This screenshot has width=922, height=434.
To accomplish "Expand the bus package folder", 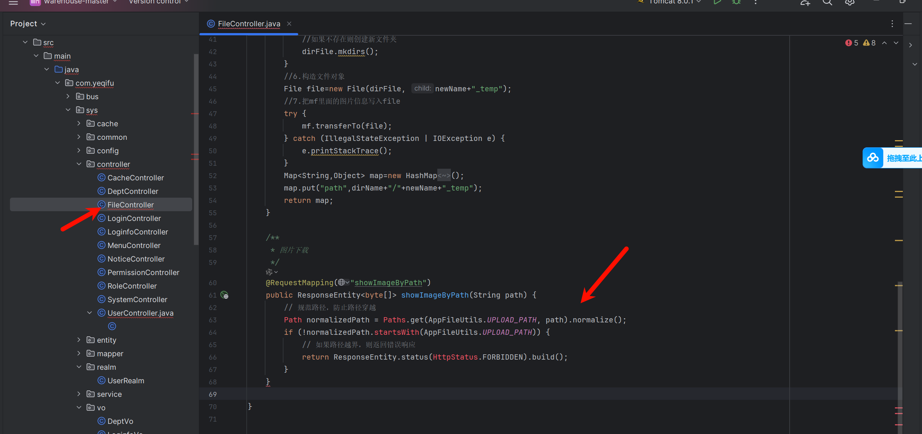I will (68, 97).
